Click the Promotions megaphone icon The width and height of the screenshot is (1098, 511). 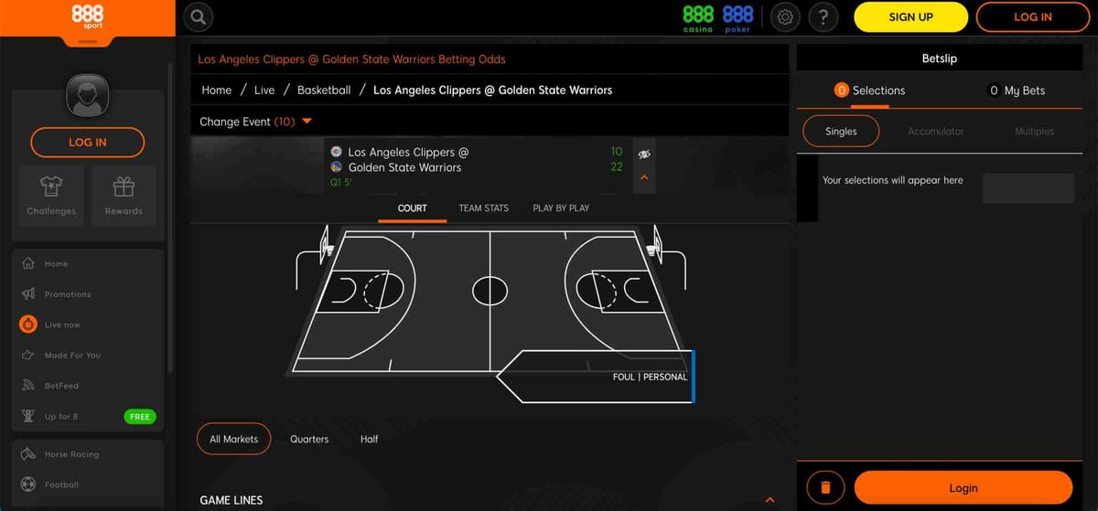(27, 294)
